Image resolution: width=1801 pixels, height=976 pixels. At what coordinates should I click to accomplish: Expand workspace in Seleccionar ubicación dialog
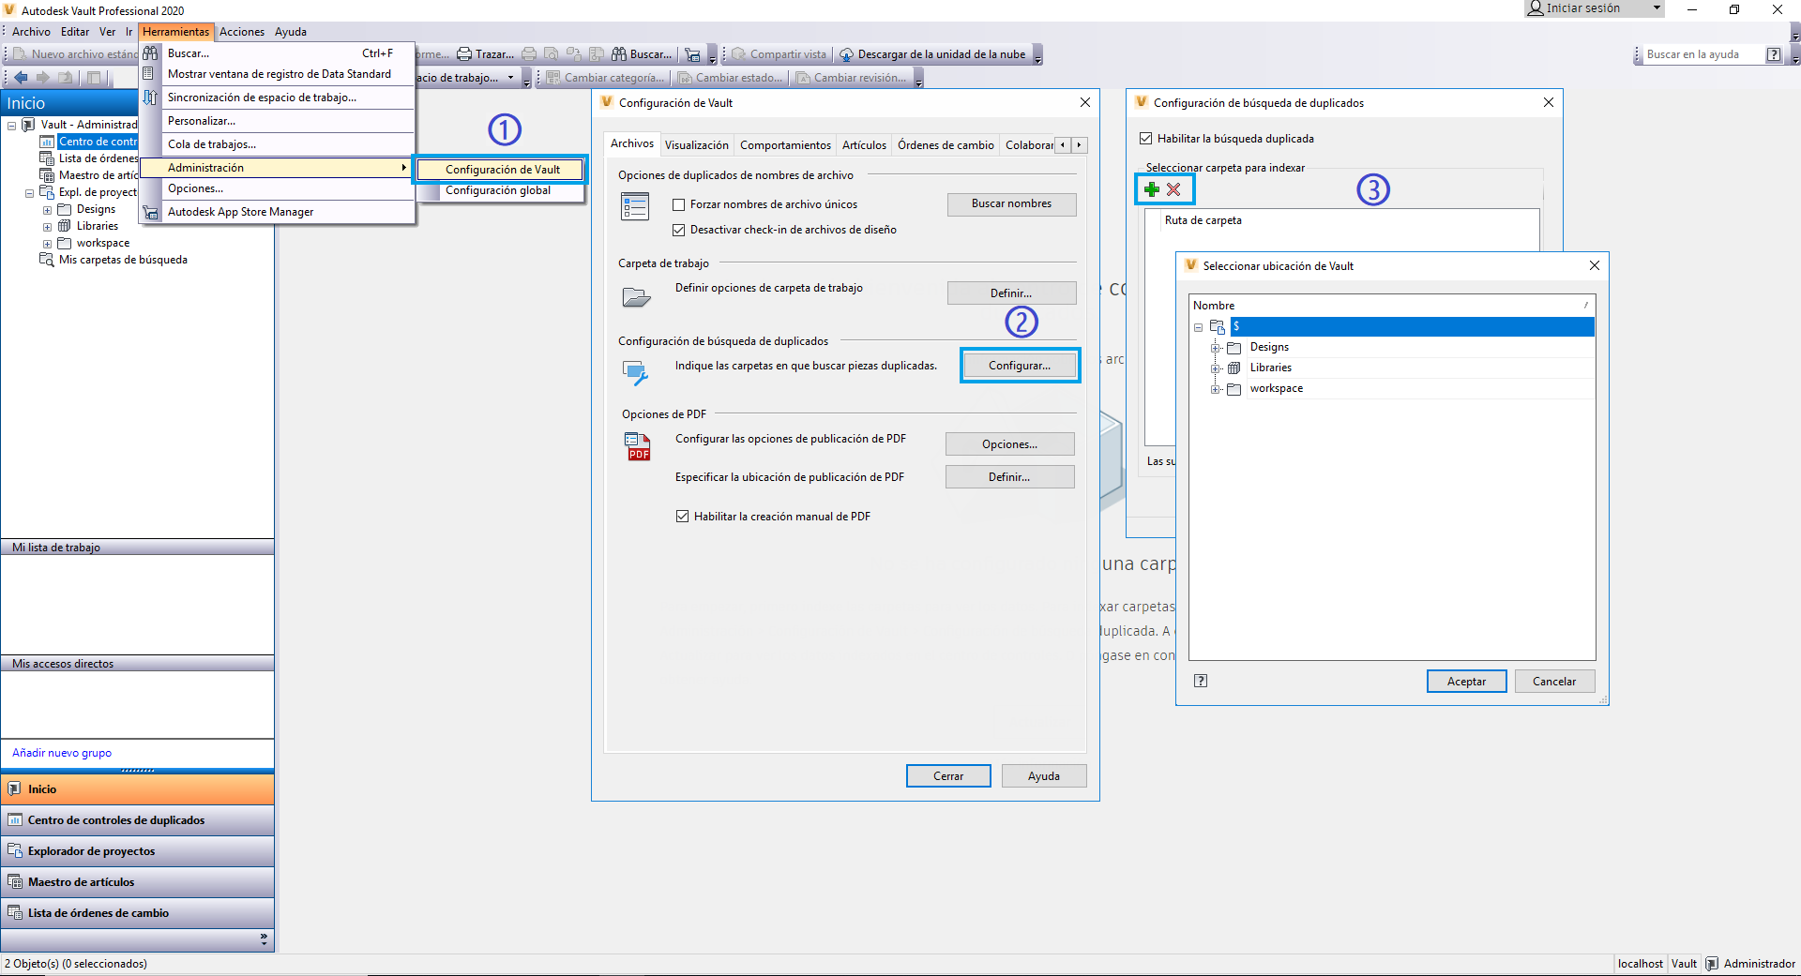pos(1216,389)
